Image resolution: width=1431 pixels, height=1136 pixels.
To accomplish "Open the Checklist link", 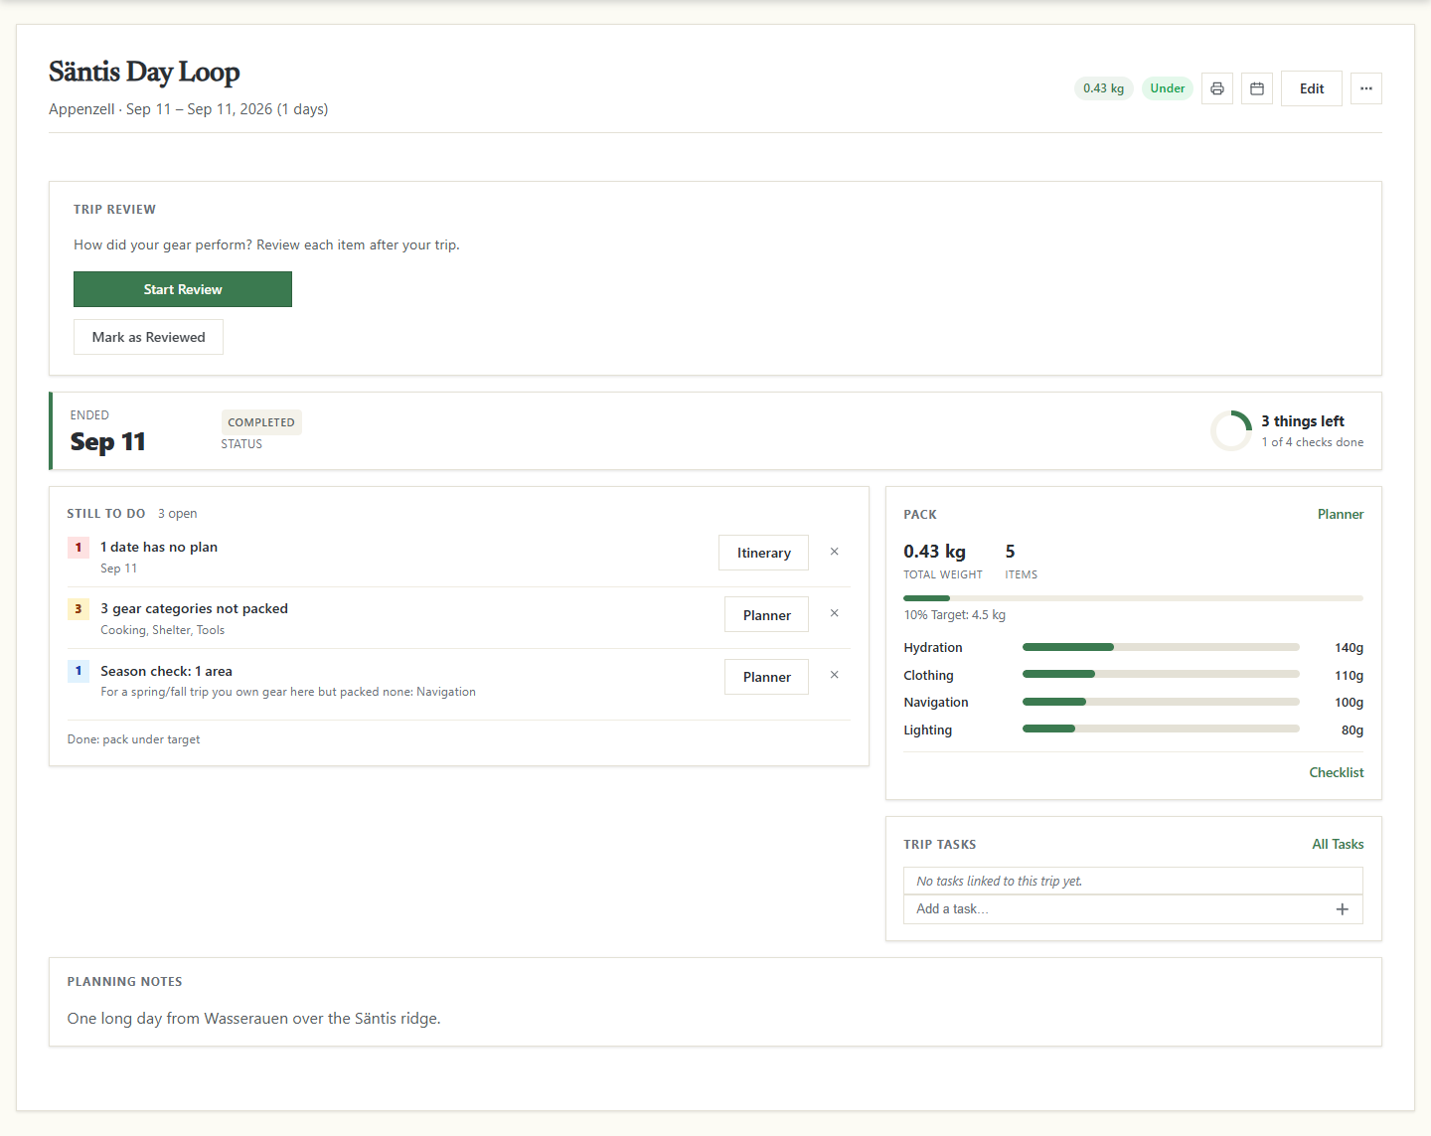I will (x=1337, y=772).
